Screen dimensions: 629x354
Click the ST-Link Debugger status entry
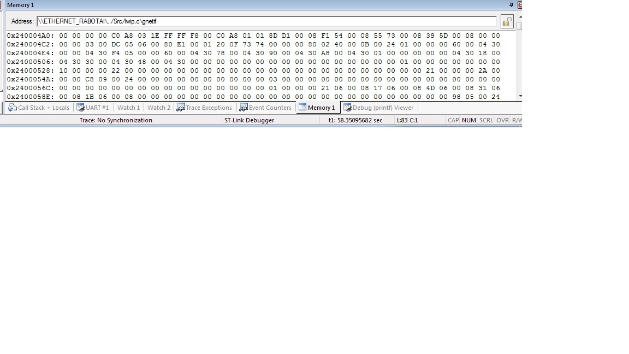(249, 120)
